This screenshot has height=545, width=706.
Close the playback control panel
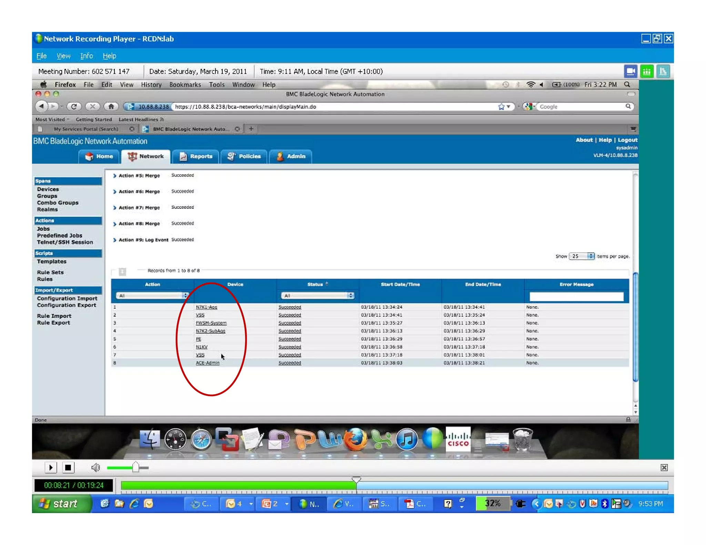pos(664,467)
